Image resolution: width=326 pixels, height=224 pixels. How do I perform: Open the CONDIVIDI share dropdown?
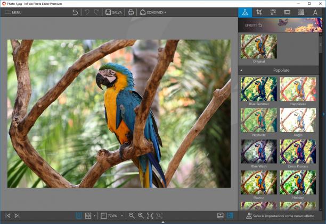(153, 12)
